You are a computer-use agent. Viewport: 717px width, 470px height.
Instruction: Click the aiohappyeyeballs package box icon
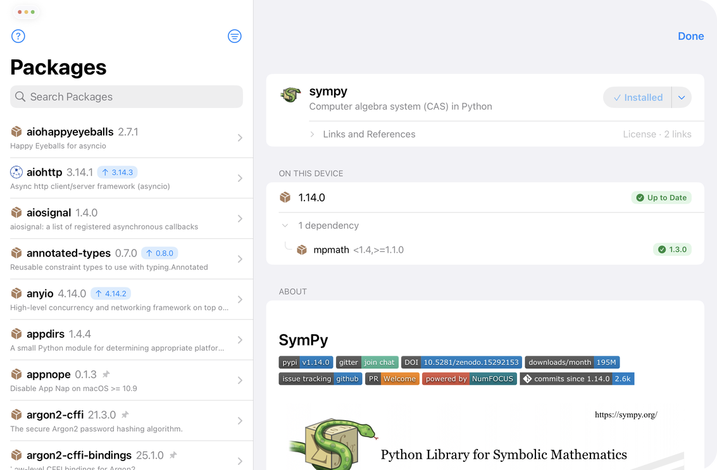(16, 132)
